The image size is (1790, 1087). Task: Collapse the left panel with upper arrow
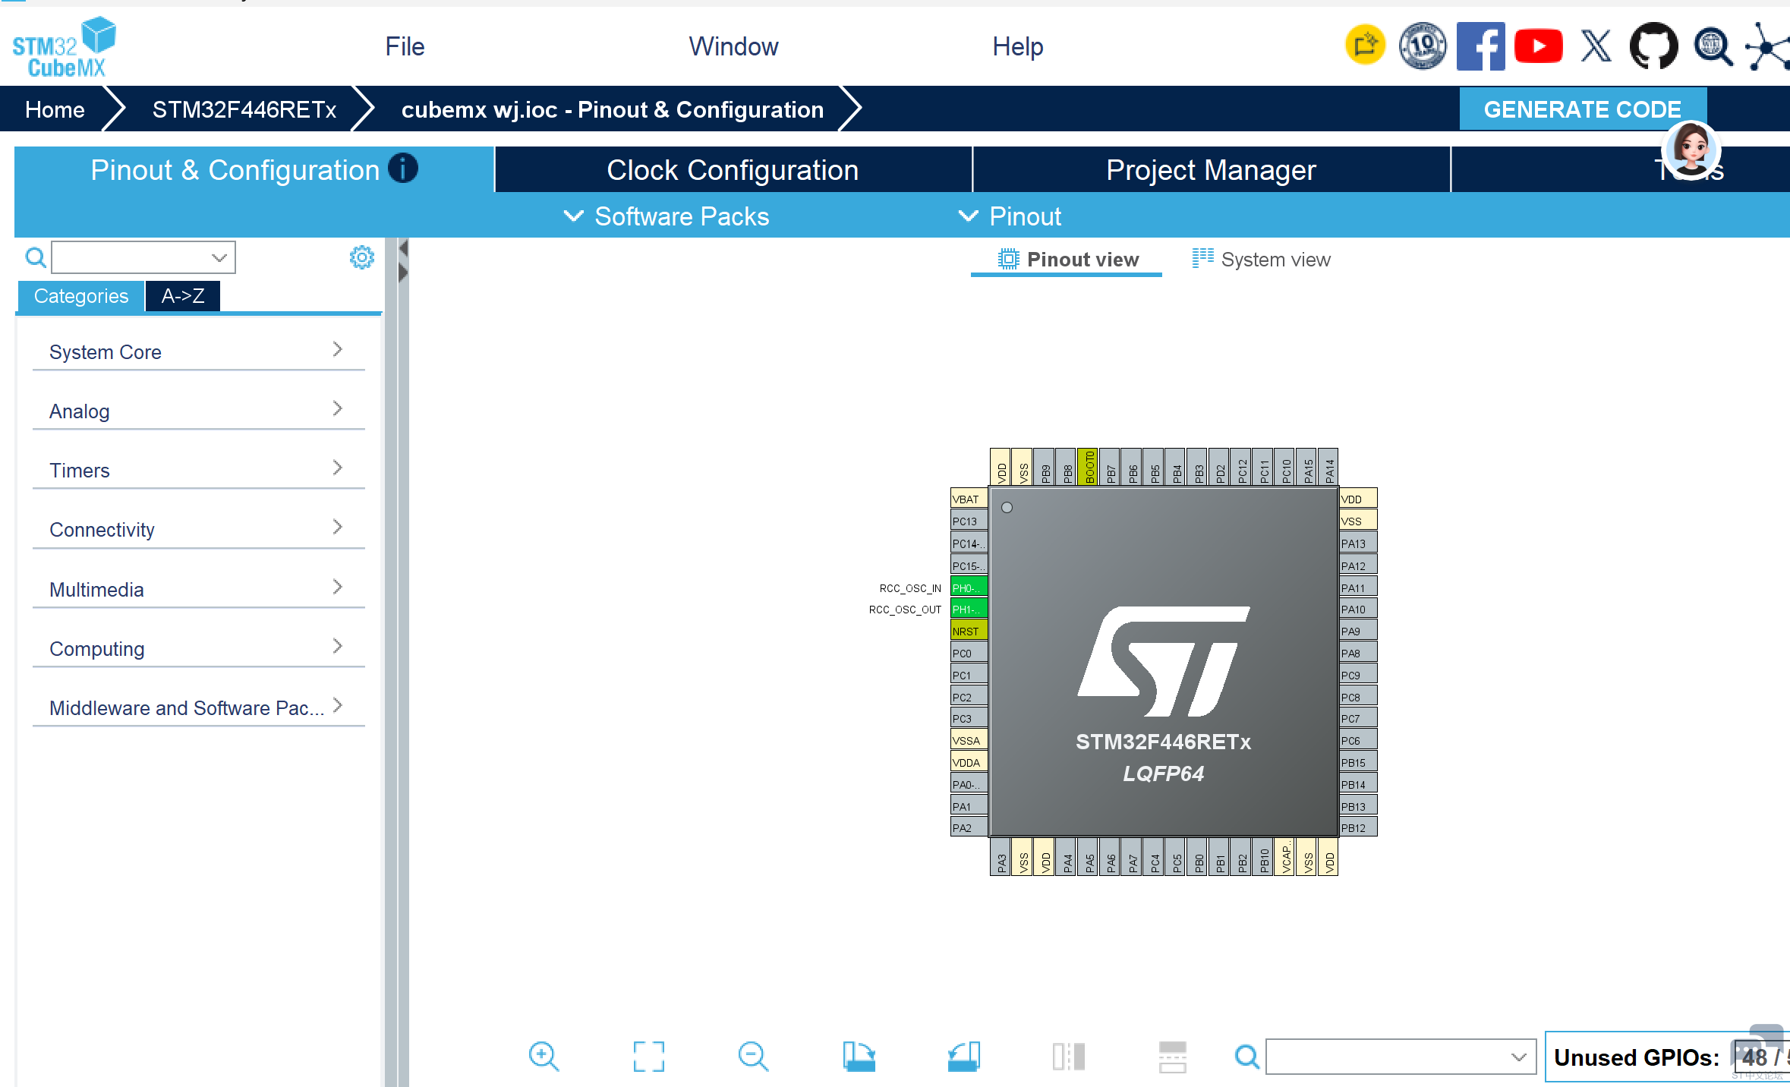click(x=403, y=248)
